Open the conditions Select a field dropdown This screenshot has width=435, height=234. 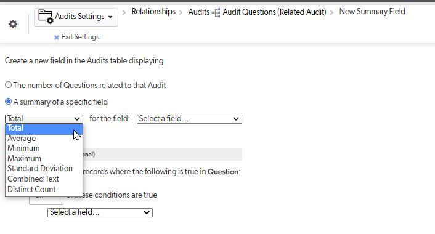[100, 212]
